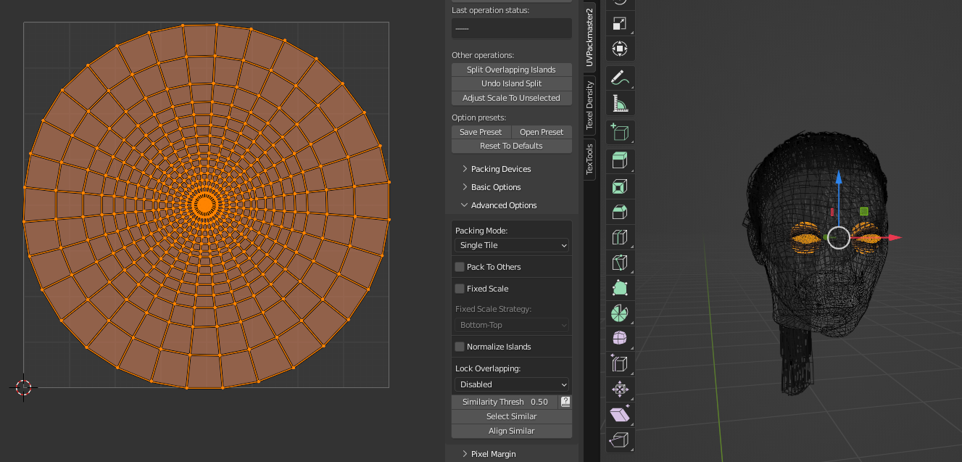
Task: Enable the Pack To Others checkbox
Action: pyautogui.click(x=460, y=267)
